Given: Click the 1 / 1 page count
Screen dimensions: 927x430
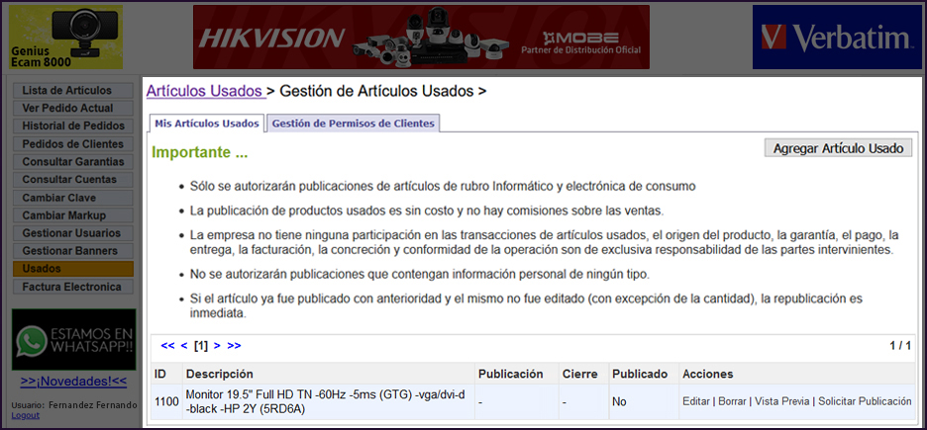Looking at the screenshot, I should pos(900,346).
